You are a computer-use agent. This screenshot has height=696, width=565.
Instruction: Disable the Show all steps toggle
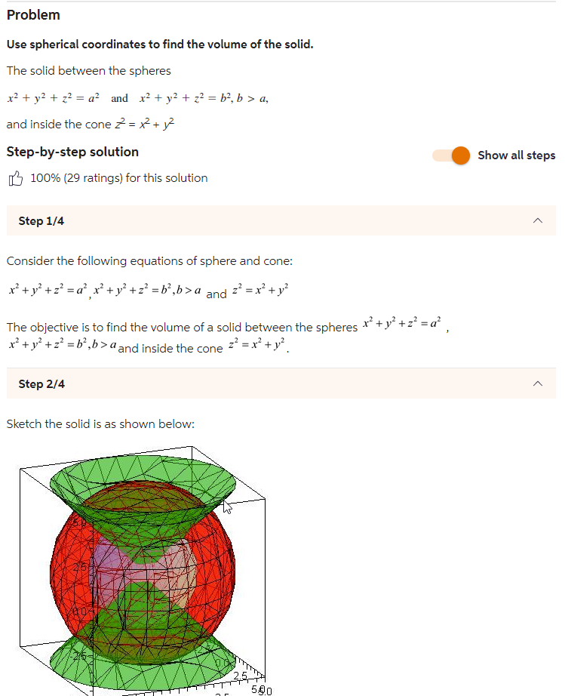450,154
